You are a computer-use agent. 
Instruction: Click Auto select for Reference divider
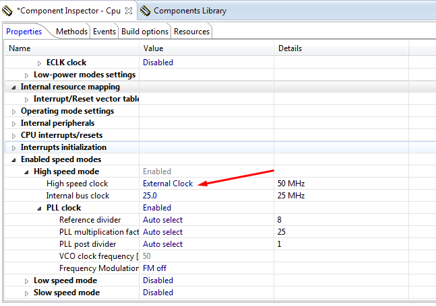pos(162,220)
